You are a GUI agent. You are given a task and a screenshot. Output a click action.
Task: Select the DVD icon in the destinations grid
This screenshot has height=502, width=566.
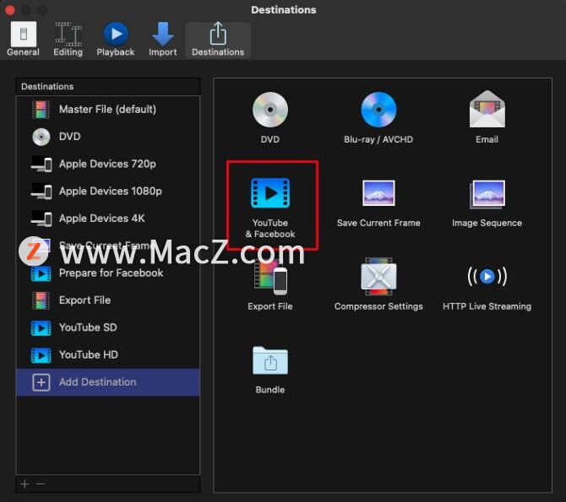(x=270, y=110)
